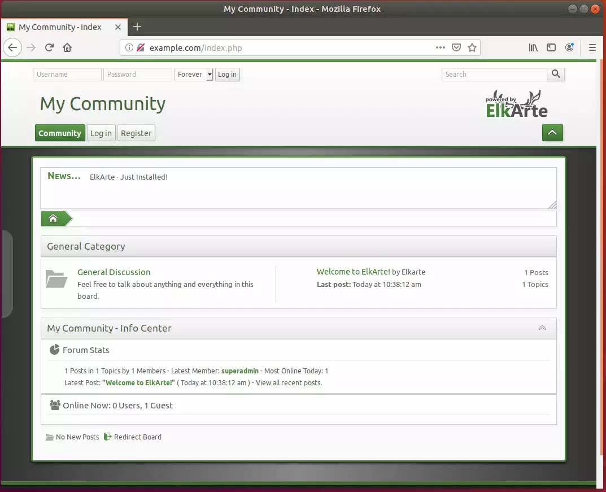The image size is (606, 492).
Task: Open the Register menu tab
Action: 136,133
